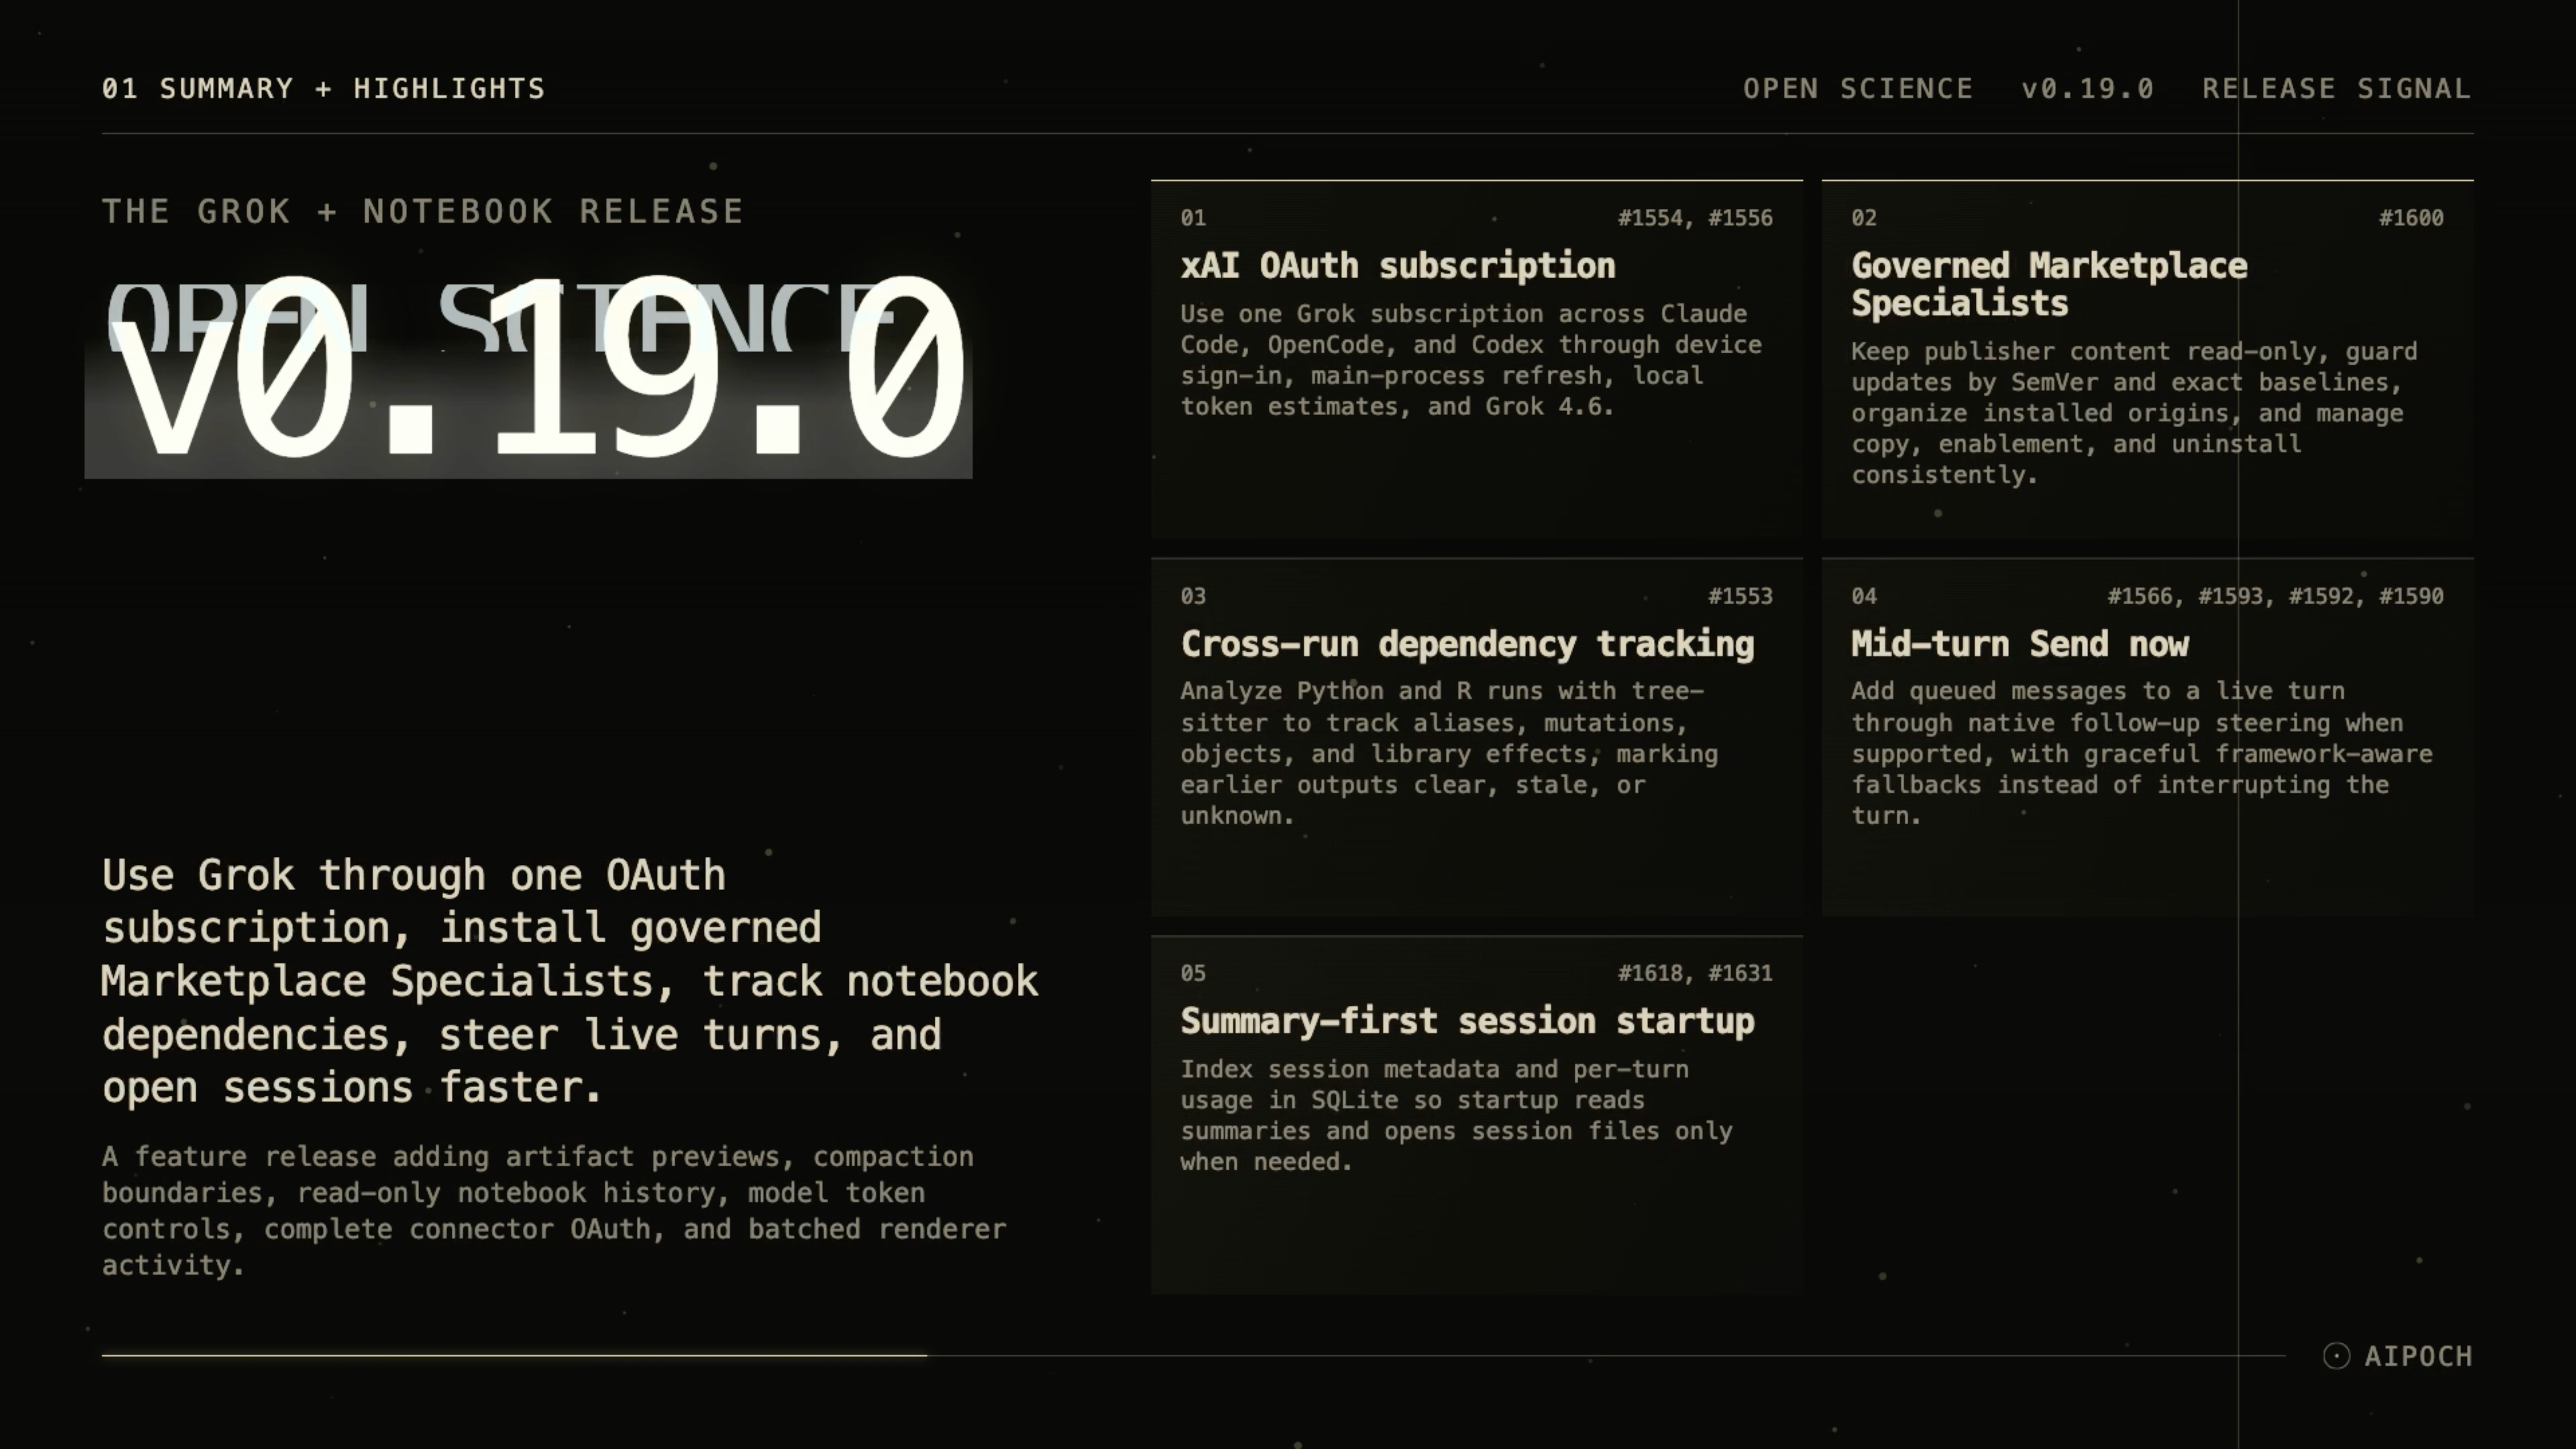The width and height of the screenshot is (2576, 1449).
Task: Click the '#1618, #1631' reference
Action: [1695, 973]
